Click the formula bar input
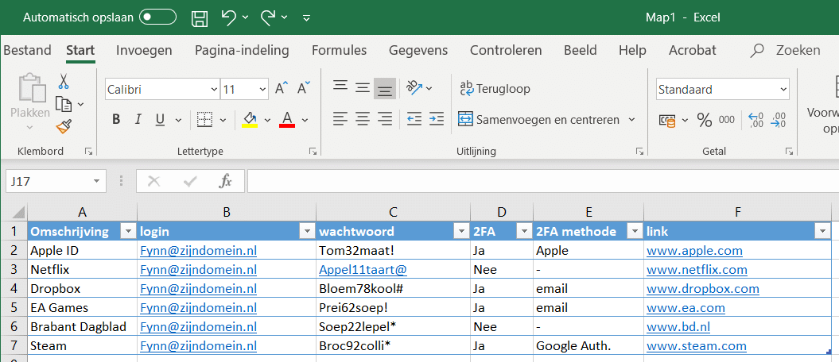839x362 pixels. (542, 181)
